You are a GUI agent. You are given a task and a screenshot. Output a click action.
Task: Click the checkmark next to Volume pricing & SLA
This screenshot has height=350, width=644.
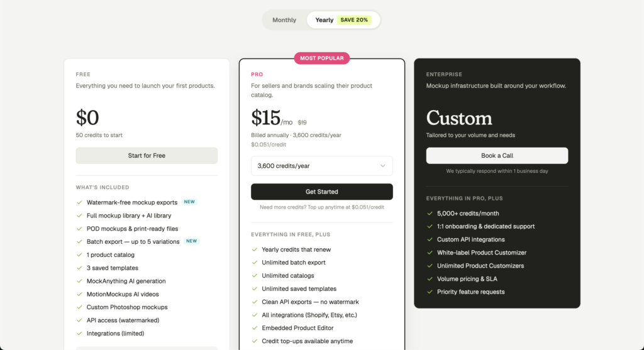click(x=430, y=279)
